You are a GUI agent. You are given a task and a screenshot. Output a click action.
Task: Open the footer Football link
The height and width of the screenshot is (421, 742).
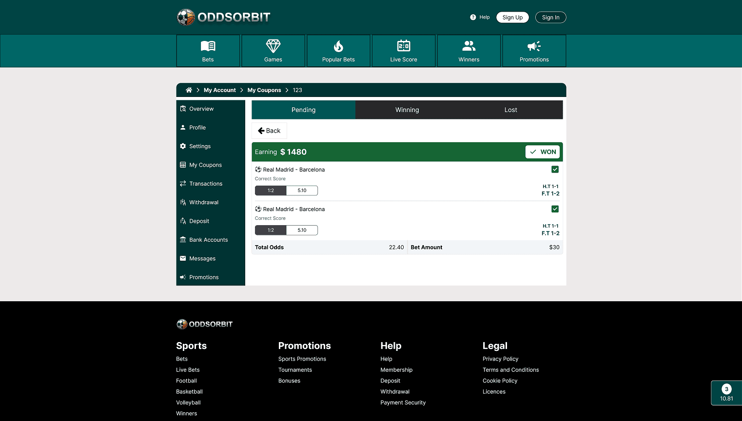(186, 381)
